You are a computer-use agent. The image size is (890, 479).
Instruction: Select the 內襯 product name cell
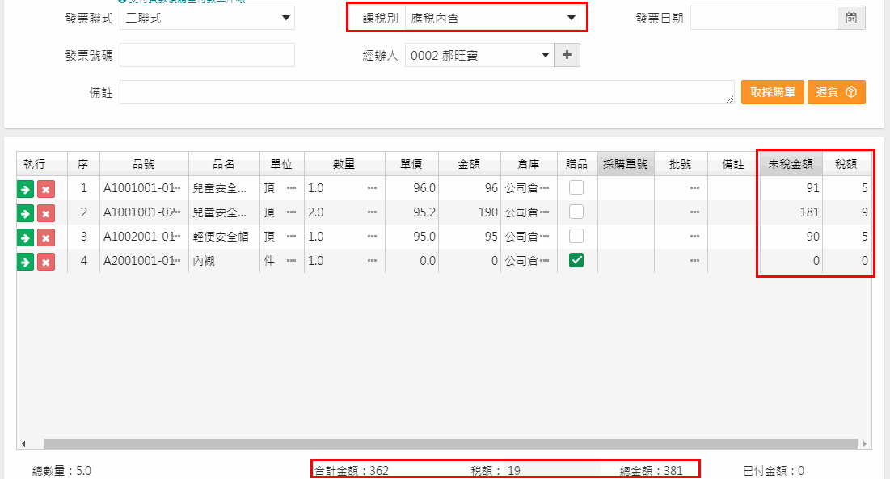coord(224,261)
